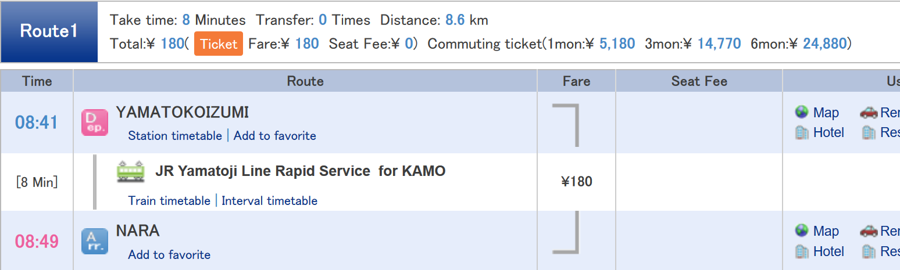Click the orange Ticket button
This screenshot has width=900, height=270.
click(219, 44)
